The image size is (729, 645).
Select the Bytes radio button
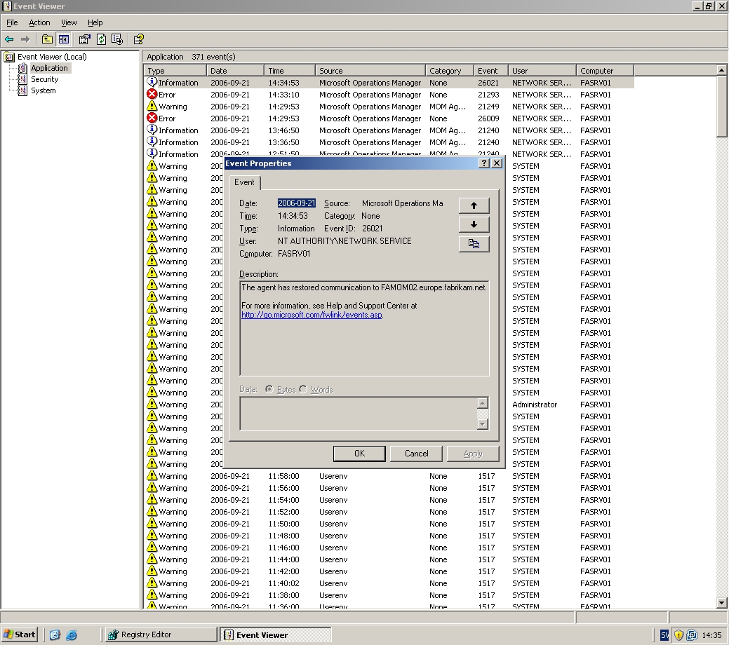pyautogui.click(x=269, y=389)
